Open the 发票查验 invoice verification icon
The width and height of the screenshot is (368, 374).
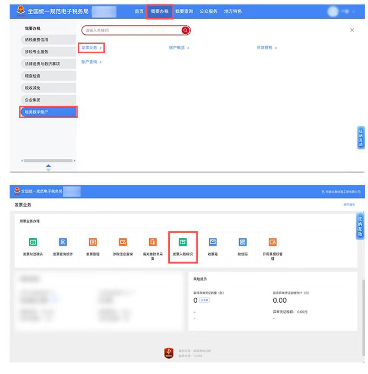click(x=93, y=242)
